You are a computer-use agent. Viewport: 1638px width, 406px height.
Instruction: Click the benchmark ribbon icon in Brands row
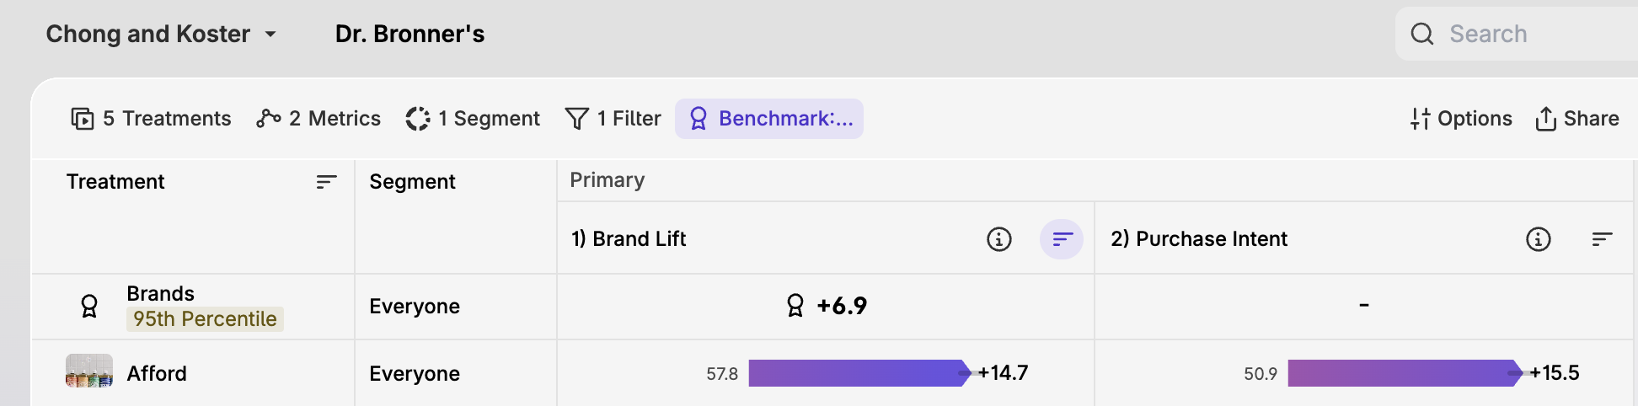pos(88,306)
